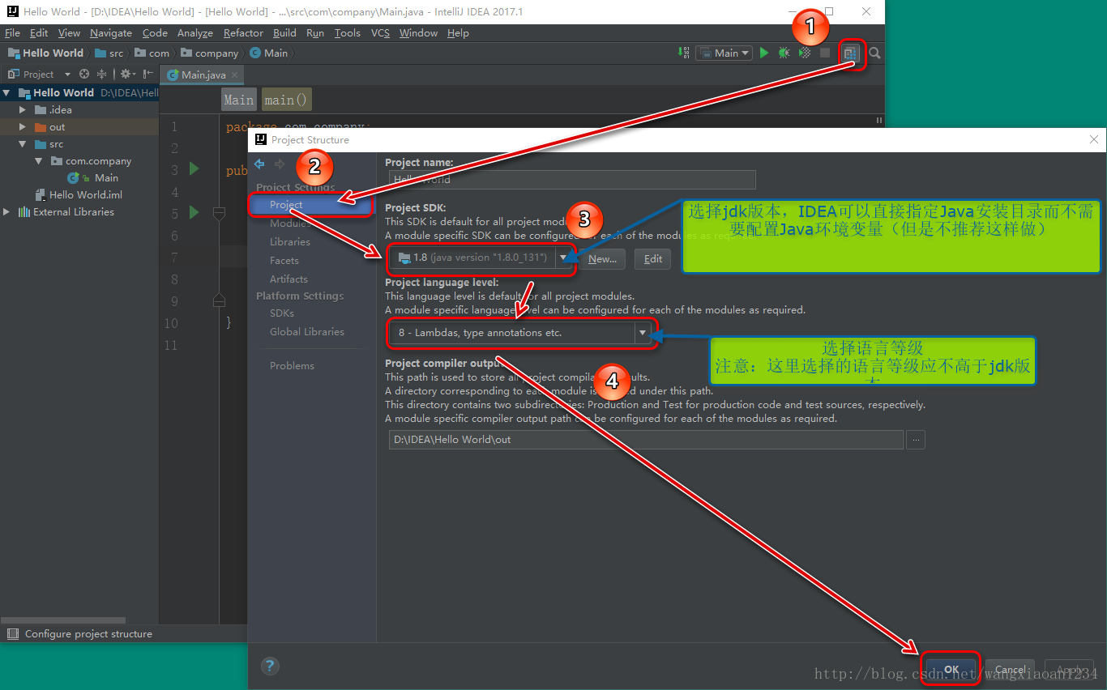Open the Project SDK dropdown
1107x690 pixels.
pyautogui.click(x=564, y=258)
